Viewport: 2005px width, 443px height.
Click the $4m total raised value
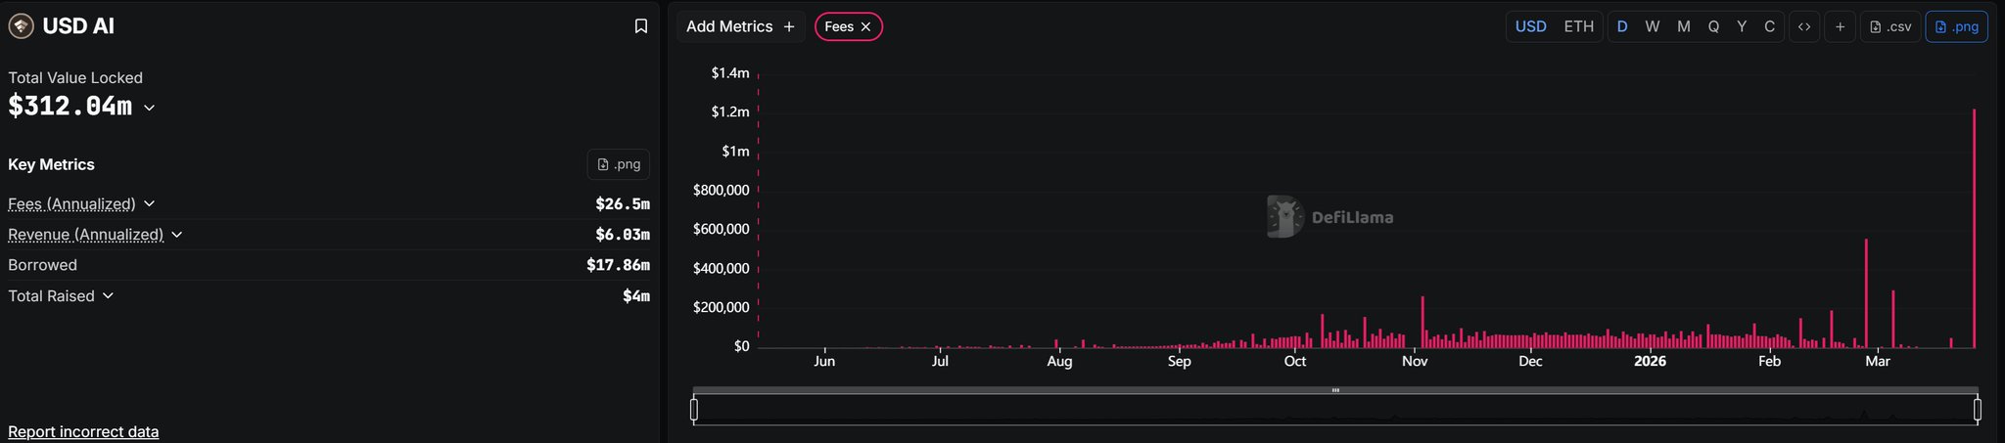(636, 295)
